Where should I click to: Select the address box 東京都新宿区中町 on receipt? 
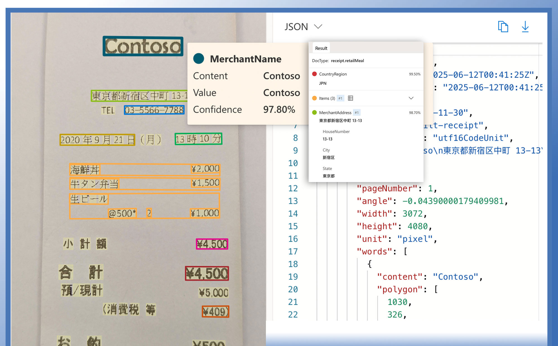tap(139, 96)
